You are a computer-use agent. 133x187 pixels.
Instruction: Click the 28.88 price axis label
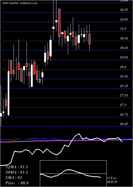[x=124, y=76]
